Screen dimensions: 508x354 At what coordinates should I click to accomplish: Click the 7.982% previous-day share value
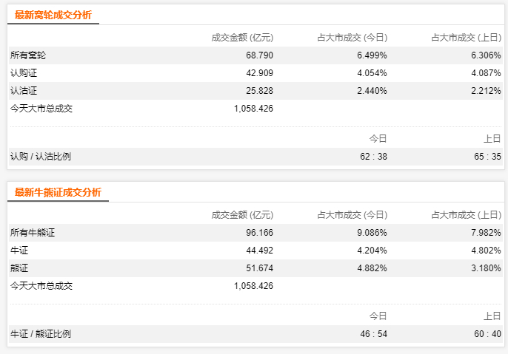click(x=485, y=233)
